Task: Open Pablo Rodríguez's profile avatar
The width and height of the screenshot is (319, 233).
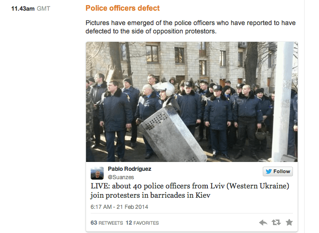Action: point(97,173)
